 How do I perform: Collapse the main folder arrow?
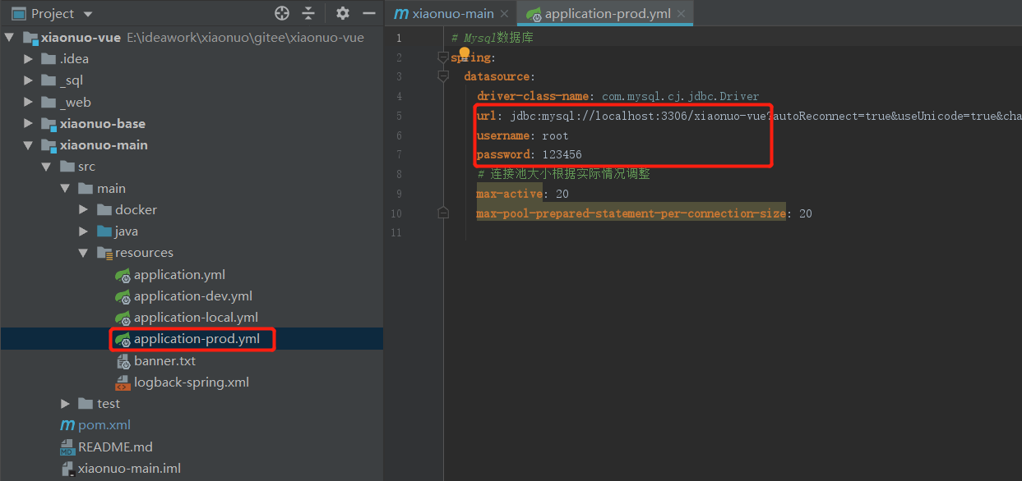[x=65, y=189]
